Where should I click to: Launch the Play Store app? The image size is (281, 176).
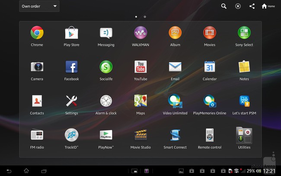click(x=71, y=33)
